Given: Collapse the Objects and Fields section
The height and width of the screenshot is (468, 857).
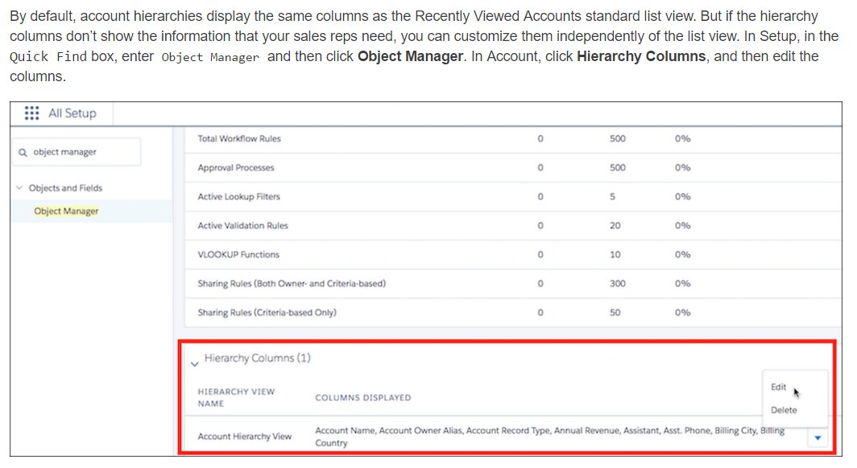Looking at the screenshot, I should (19, 188).
